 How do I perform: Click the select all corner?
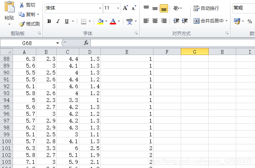(x=7, y=52)
